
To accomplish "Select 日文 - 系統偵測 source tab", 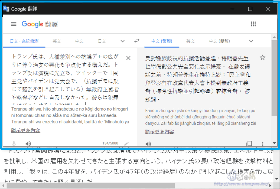I will (24, 41).
